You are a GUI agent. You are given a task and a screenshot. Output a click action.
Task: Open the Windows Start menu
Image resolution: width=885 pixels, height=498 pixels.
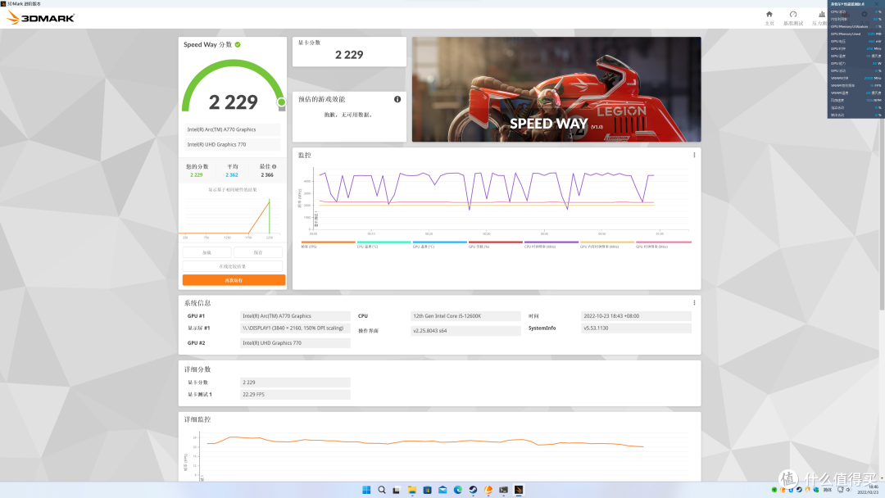366,490
